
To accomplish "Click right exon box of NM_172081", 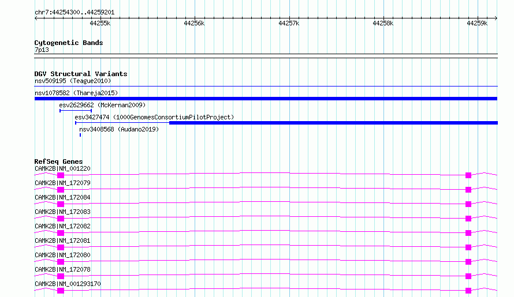I will point(468,247).
